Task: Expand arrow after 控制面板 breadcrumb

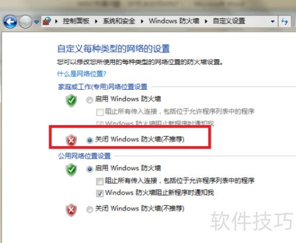Action: (96, 21)
